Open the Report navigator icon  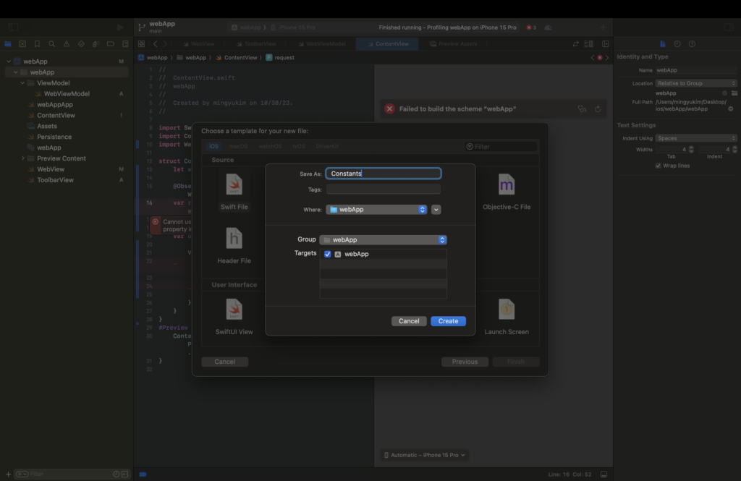[125, 44]
